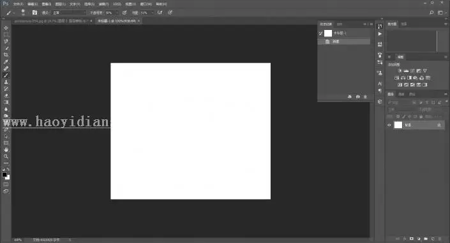Image resolution: width=450 pixels, height=243 pixels.
Task: Click the foreground color swatch
Action: [x=4, y=174]
